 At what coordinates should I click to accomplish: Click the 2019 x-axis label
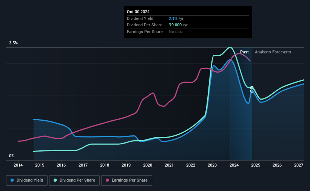pyautogui.click(x=126, y=165)
